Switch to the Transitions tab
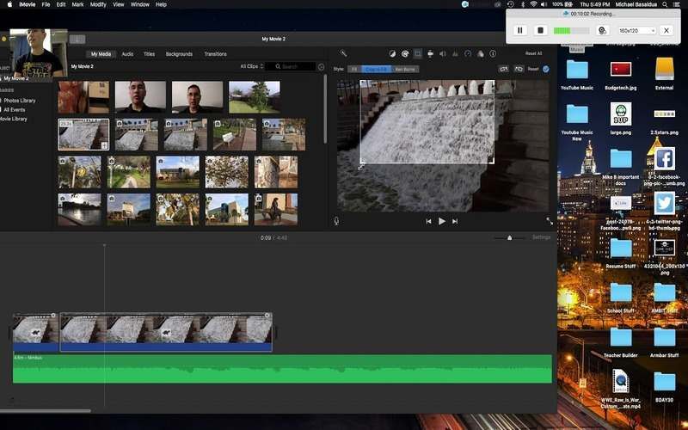Viewport: 688px width, 430px height. point(215,53)
